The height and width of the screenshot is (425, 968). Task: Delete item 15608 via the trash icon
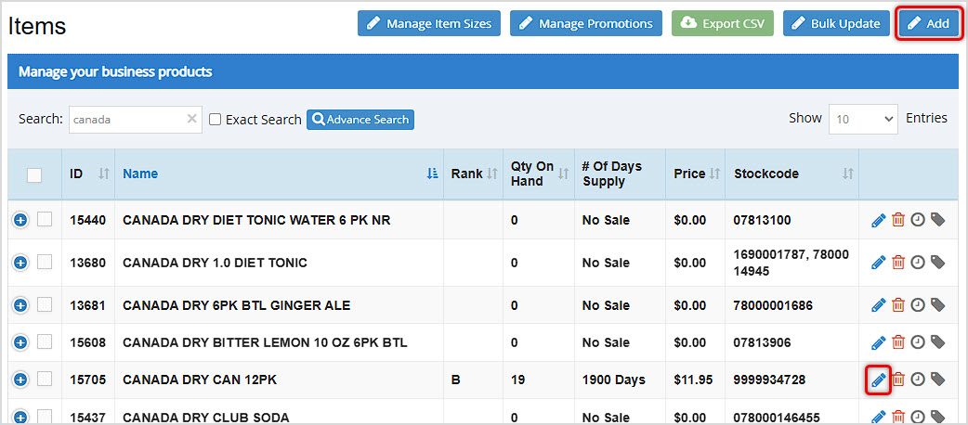pos(898,342)
